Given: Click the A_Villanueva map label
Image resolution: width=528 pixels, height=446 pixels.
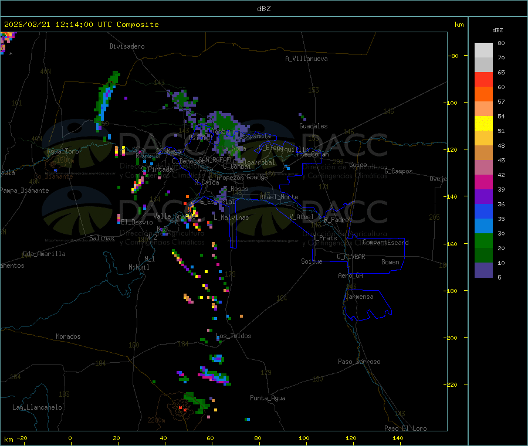Looking at the screenshot, I should 306,59.
